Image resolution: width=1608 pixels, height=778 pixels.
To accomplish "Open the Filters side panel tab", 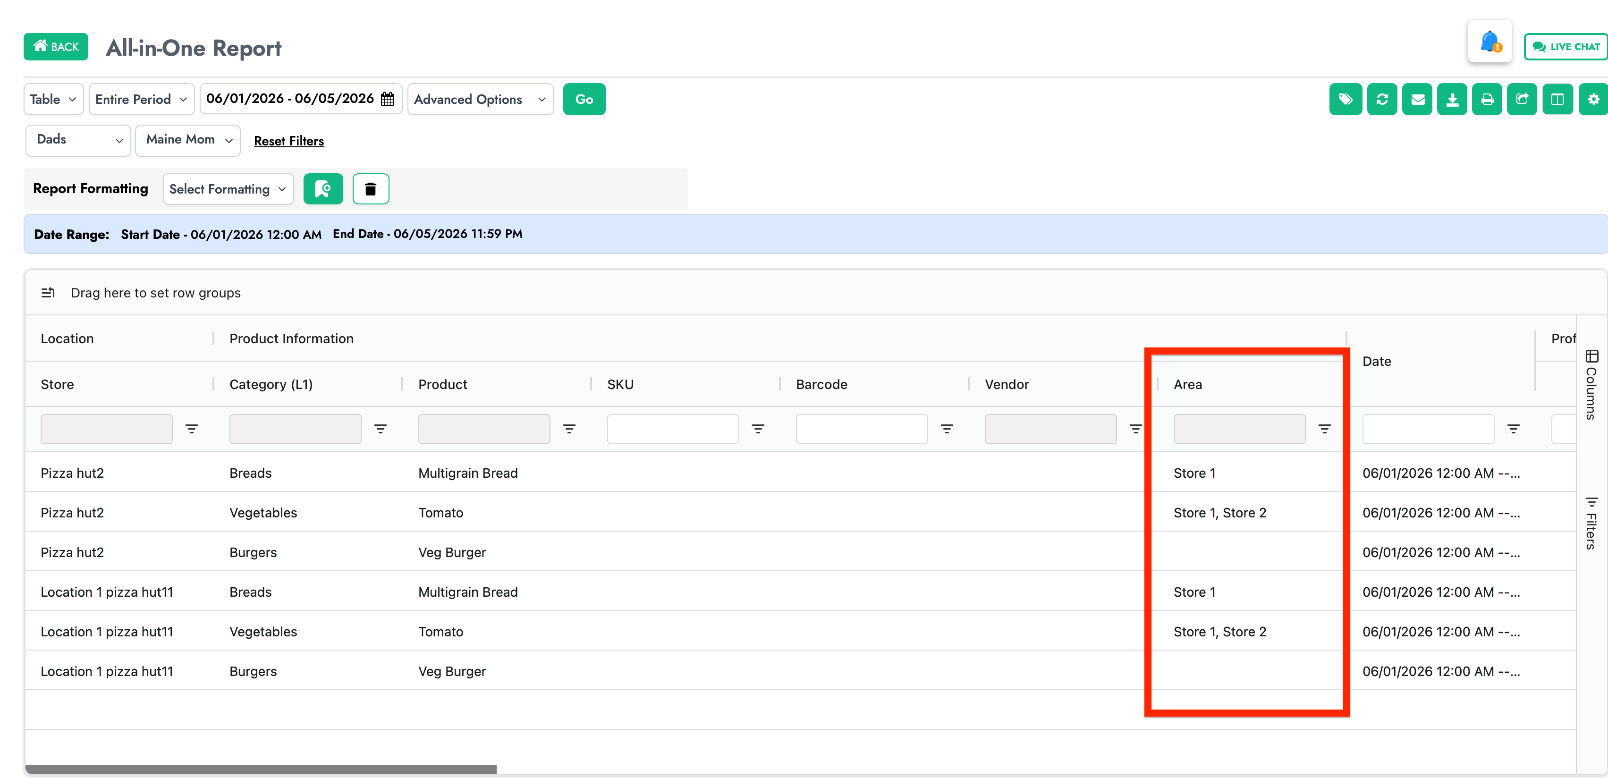I will [x=1591, y=523].
